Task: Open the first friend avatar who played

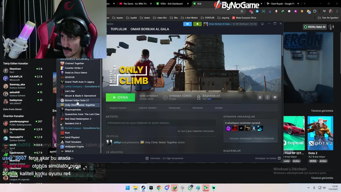Action: (x=228, y=128)
